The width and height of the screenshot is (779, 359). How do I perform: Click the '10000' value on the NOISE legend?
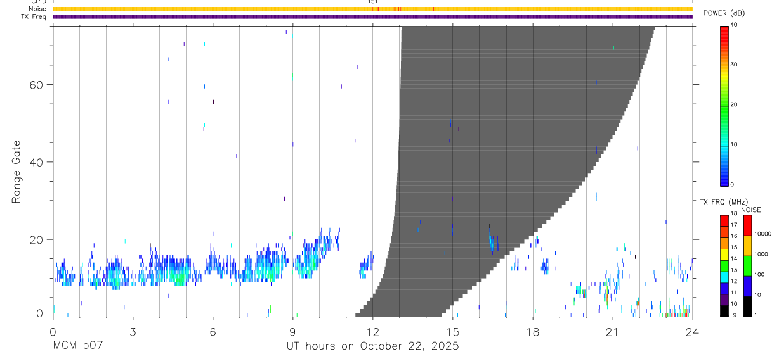click(762, 234)
